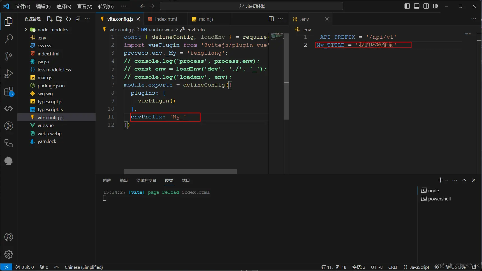Click the code minimap of vite.config.js

pyautogui.click(x=277, y=36)
